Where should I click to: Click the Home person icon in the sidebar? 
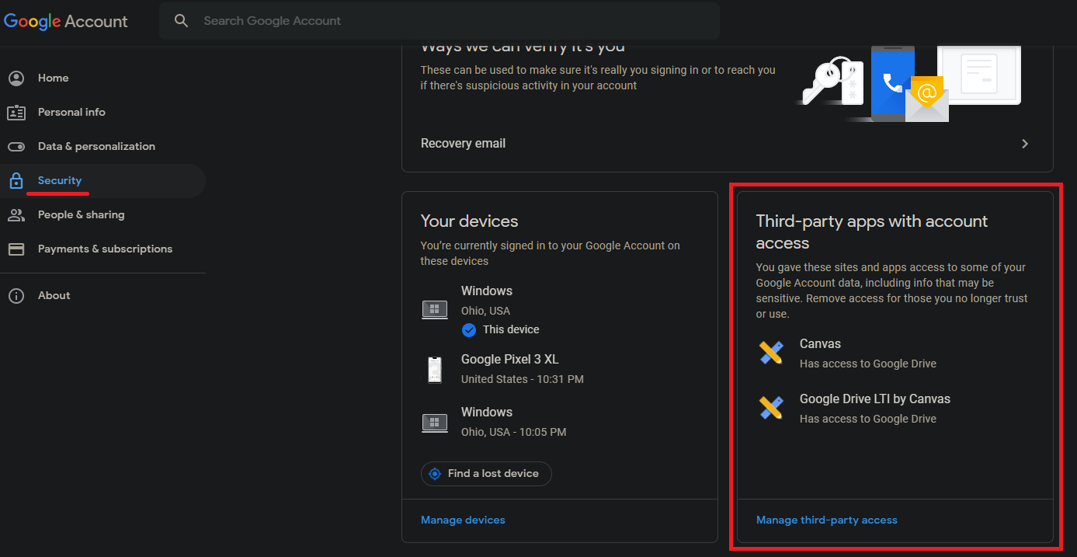16,78
